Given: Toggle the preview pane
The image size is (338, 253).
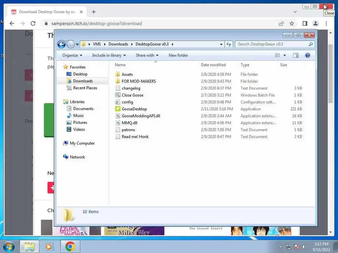Looking at the screenshot, I should point(296,55).
